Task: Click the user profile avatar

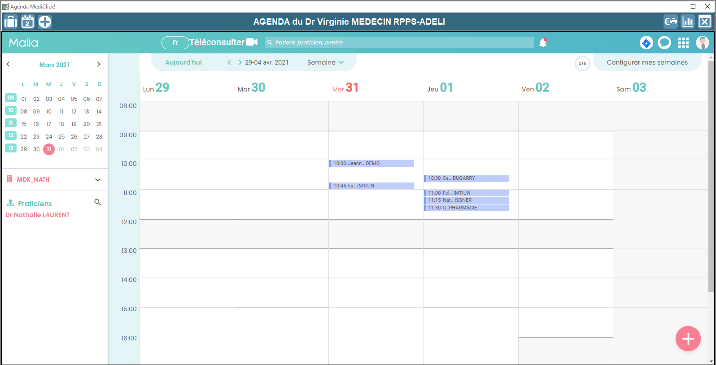Action: pyautogui.click(x=702, y=43)
